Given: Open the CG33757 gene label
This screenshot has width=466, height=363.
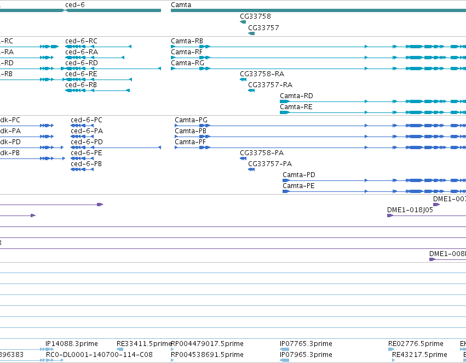Looking at the screenshot, I should (x=263, y=28).
